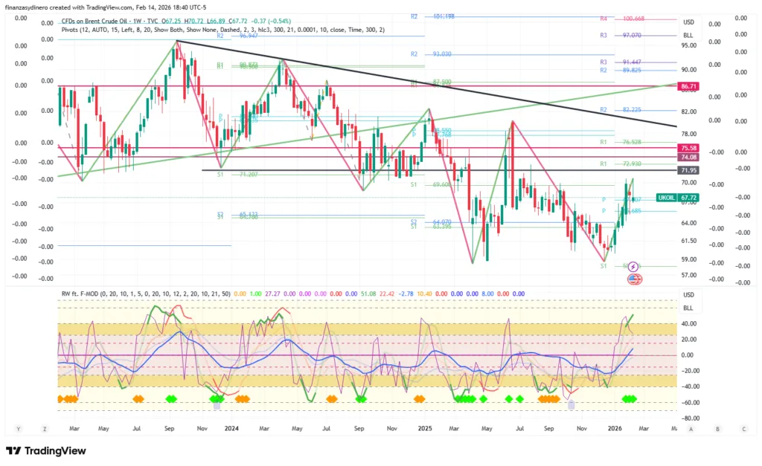Open USD dropdown on the indicator pane scale
Screen dimensions: 762x466
click(688, 295)
